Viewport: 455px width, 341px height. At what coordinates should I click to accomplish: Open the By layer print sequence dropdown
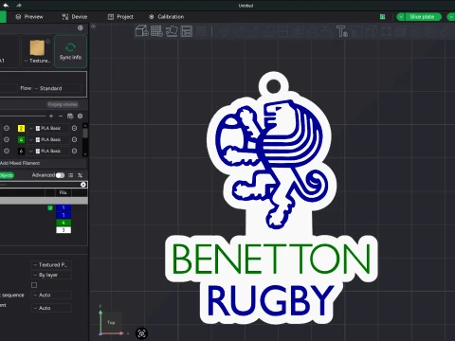point(51,275)
